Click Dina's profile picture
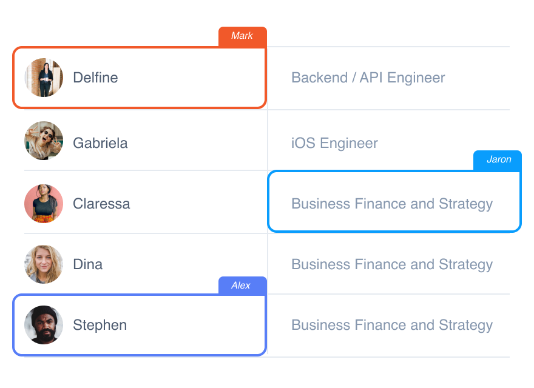The height and width of the screenshot is (388, 534). point(44,264)
